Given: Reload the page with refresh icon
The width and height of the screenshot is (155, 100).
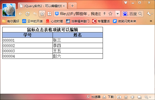Looking at the screenshot, I should point(27,14).
